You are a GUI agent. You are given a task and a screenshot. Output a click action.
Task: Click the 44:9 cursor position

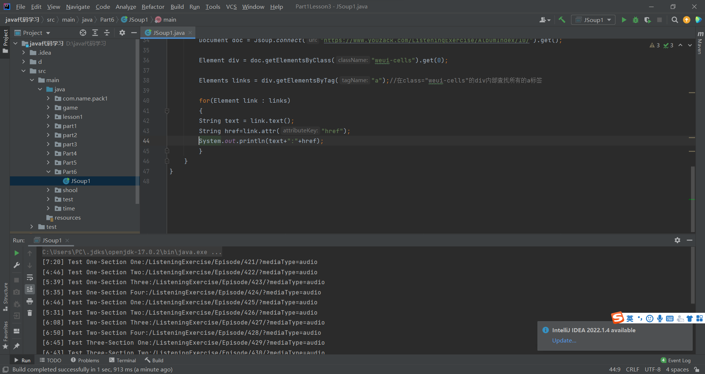click(615, 369)
